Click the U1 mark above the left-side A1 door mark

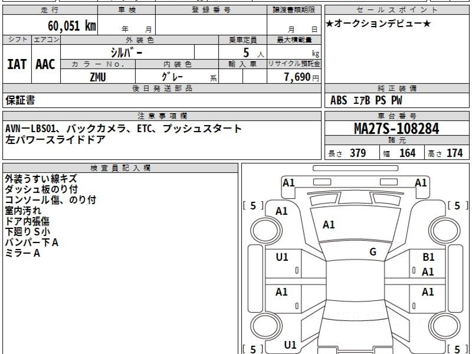click(282, 257)
